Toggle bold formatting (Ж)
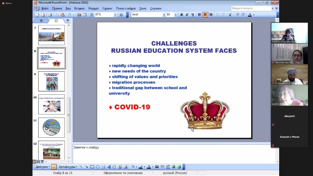The image size is (313, 176). (x=181, y=15)
